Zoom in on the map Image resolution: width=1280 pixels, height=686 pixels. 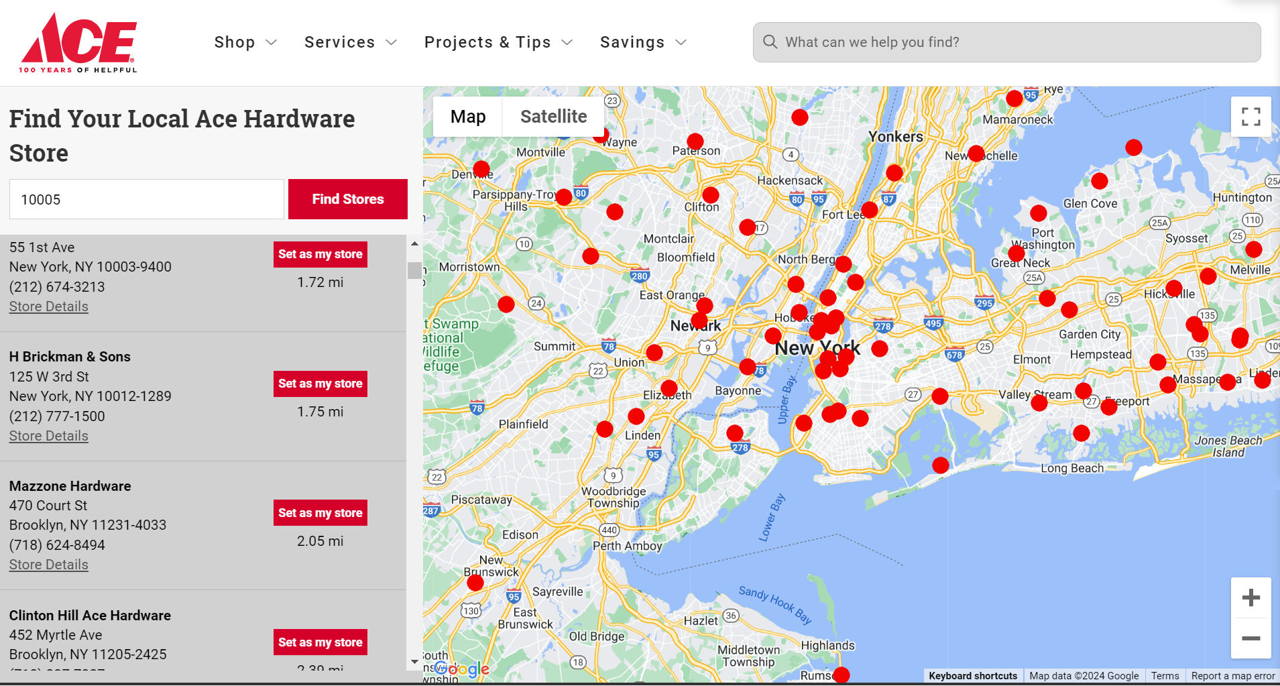pos(1250,597)
